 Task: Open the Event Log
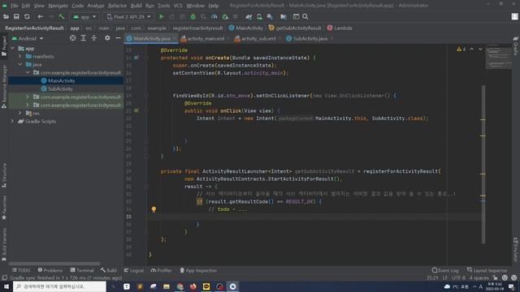pos(445,270)
